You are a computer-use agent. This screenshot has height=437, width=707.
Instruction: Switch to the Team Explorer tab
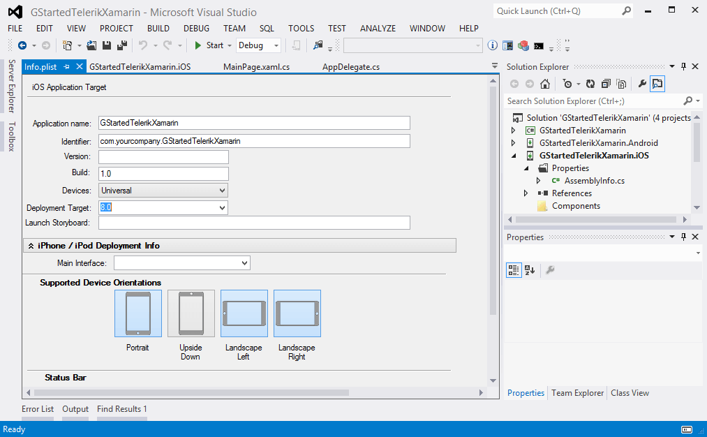[577, 393]
